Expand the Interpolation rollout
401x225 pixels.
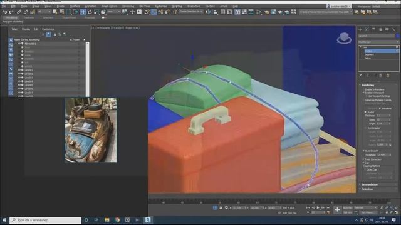(370, 184)
